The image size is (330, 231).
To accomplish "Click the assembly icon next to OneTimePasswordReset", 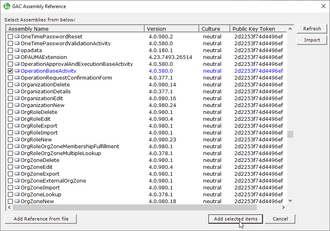I will tap(17, 37).
